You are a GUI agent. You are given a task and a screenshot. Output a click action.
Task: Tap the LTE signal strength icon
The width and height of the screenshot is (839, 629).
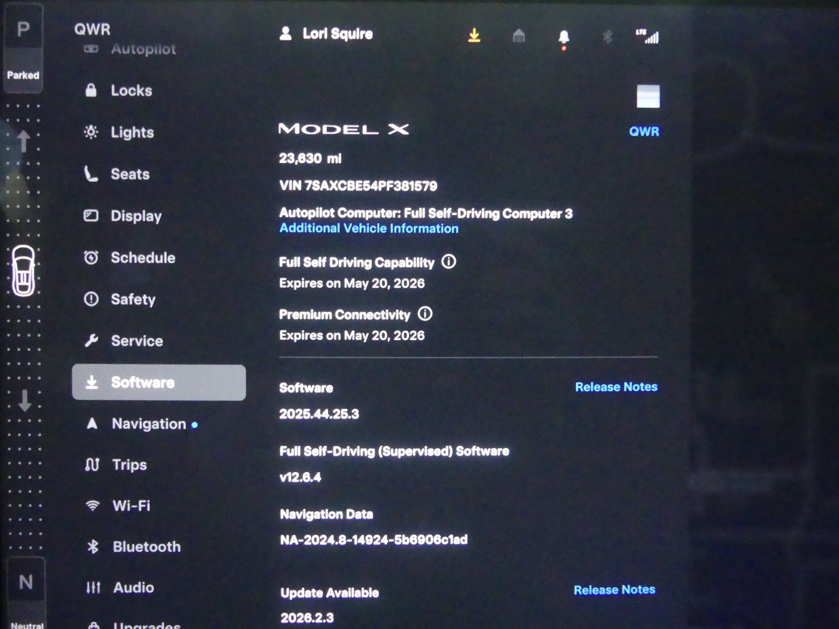pos(647,36)
